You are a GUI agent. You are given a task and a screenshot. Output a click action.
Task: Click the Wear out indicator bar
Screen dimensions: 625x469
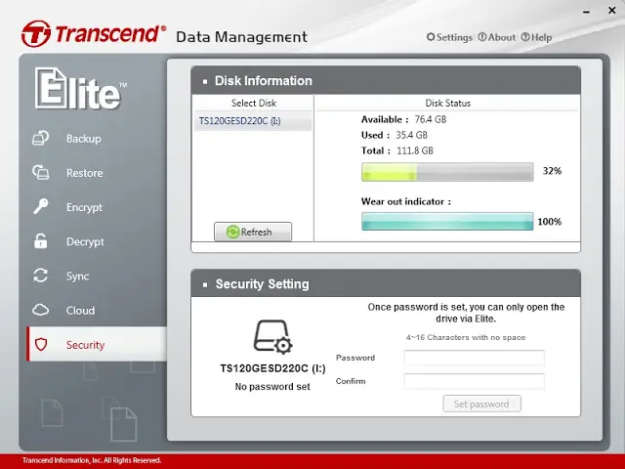tap(447, 222)
